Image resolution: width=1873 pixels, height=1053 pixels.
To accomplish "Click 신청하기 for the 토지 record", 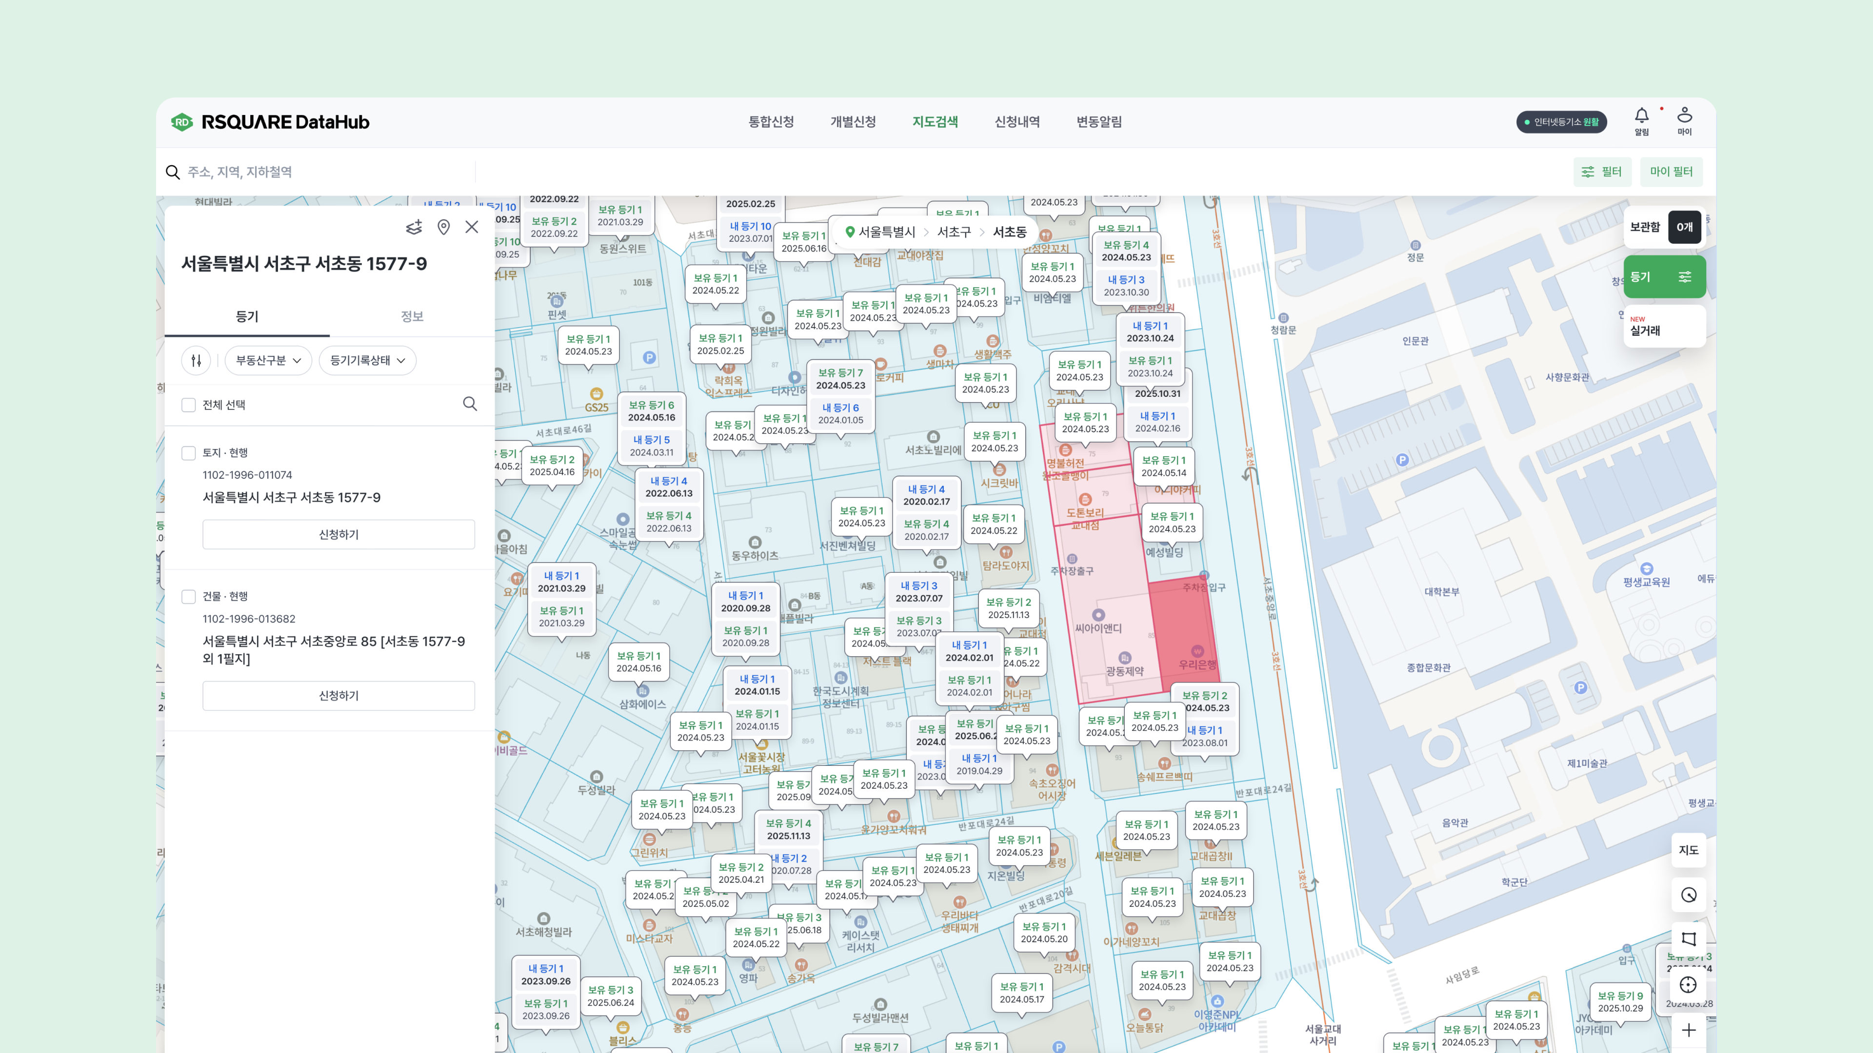I will pos(338,534).
